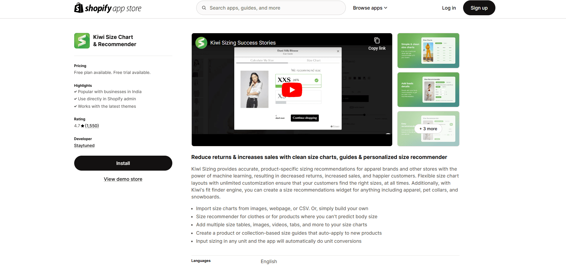Click the Sign up button
The image size is (566, 270).
[x=479, y=8]
